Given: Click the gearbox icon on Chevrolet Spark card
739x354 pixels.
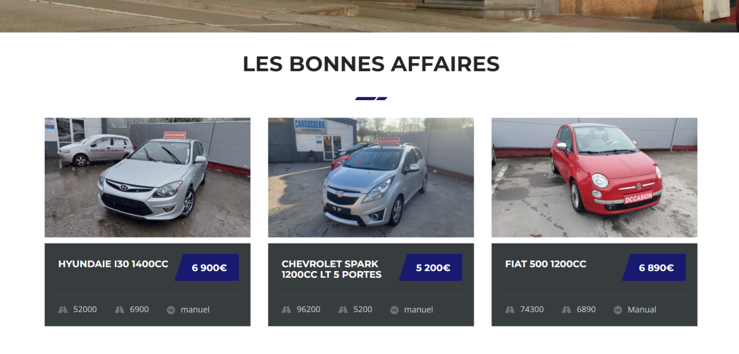Looking at the screenshot, I should click(x=395, y=310).
